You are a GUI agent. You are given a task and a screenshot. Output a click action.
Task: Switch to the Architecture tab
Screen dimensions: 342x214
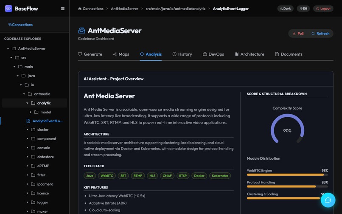[x=249, y=54]
